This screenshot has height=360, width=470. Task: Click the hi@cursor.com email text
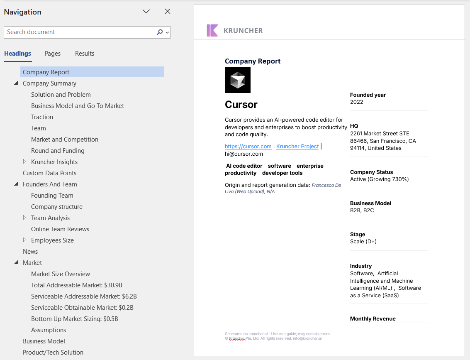[244, 154]
